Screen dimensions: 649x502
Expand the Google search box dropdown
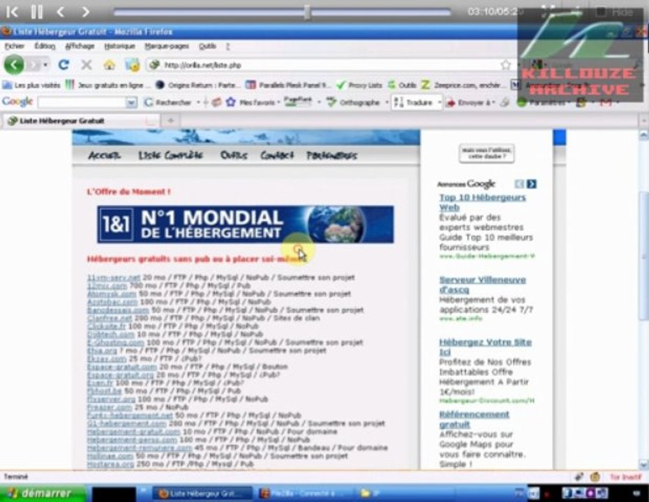(132, 102)
